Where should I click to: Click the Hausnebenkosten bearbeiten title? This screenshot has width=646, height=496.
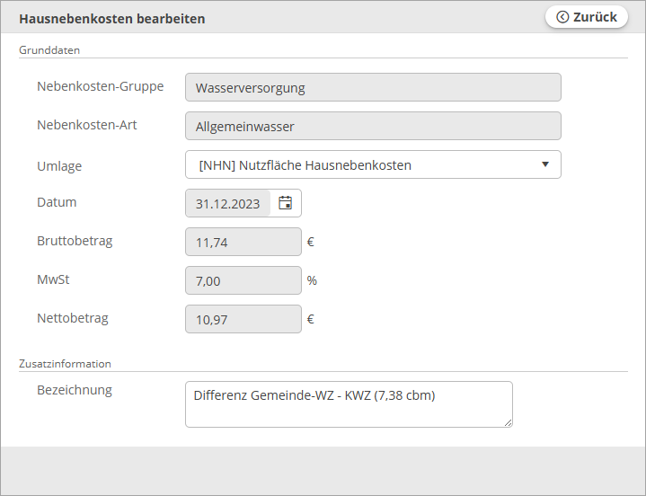click(x=111, y=18)
